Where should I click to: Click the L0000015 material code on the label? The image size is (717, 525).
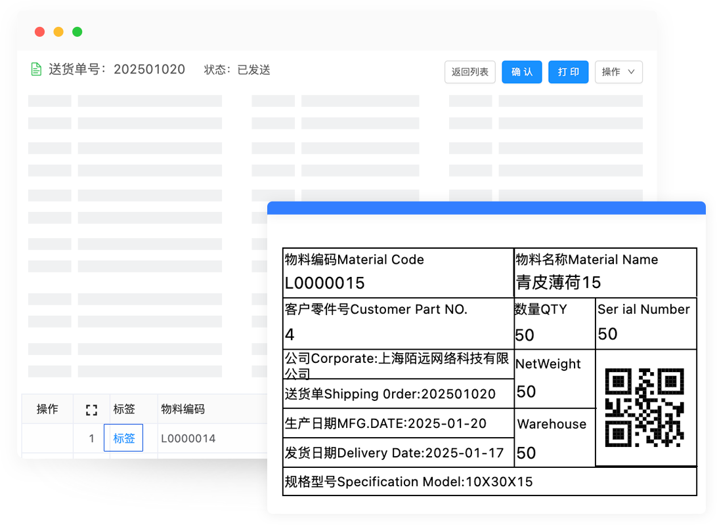coord(324,283)
